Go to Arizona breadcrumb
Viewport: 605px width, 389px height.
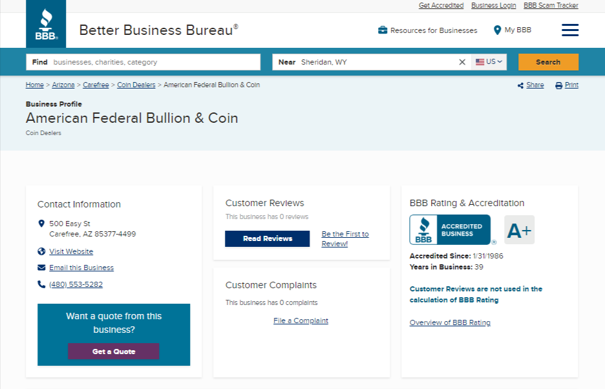(63, 85)
